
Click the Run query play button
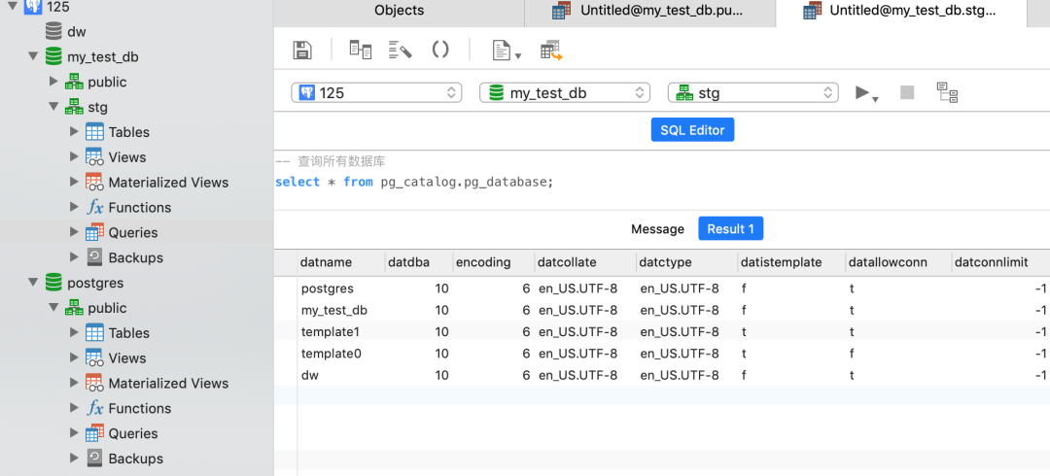(866, 93)
